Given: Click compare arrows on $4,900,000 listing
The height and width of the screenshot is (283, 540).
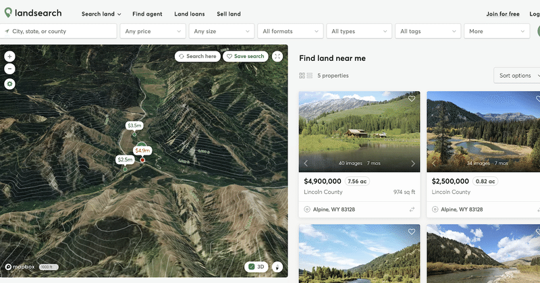Looking at the screenshot, I should (x=412, y=209).
